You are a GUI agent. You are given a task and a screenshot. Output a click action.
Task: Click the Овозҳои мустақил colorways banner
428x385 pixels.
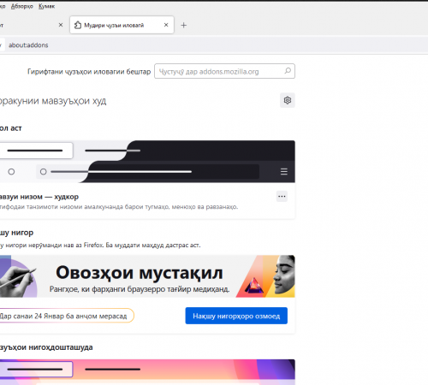click(147, 276)
